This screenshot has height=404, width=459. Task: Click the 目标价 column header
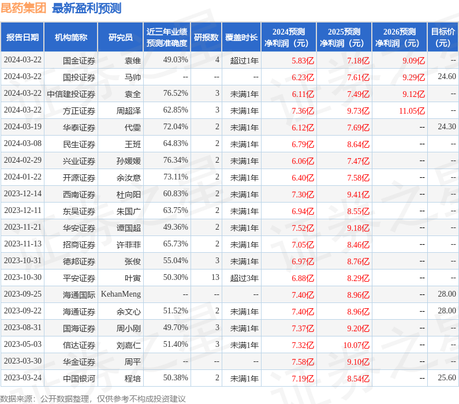tap(443, 37)
